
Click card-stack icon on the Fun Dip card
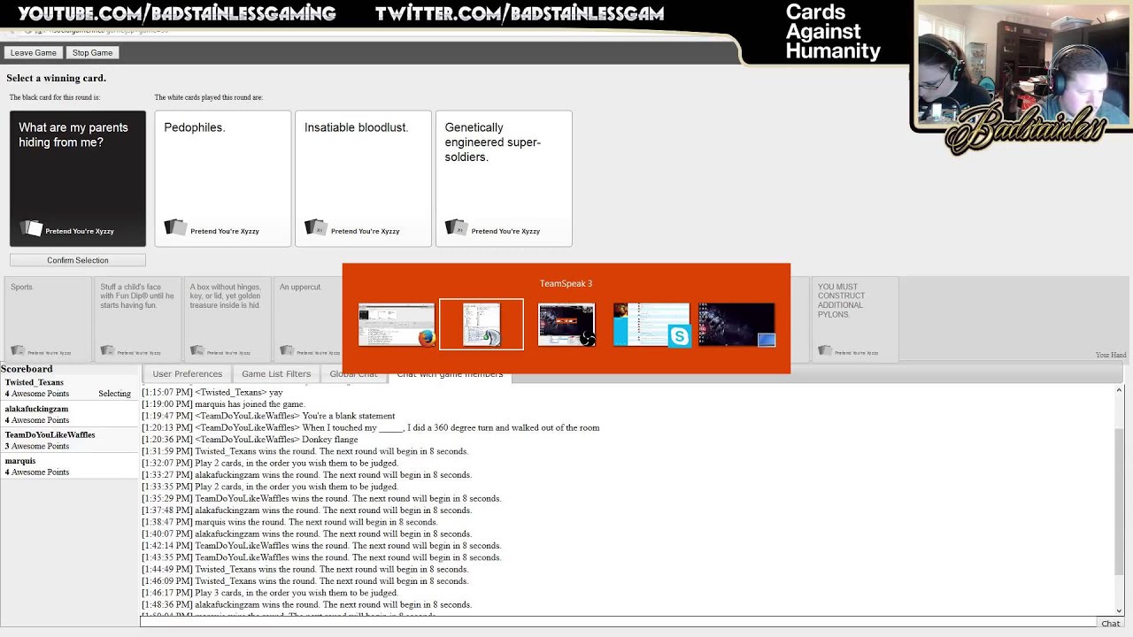(108, 351)
